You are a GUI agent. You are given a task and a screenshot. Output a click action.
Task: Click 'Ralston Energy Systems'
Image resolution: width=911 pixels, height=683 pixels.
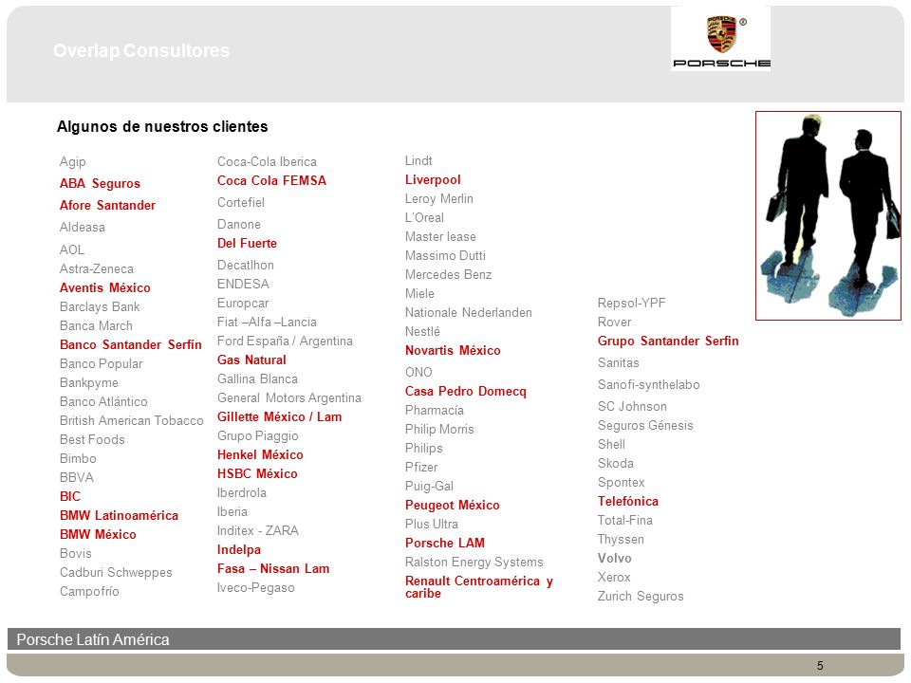point(474,563)
